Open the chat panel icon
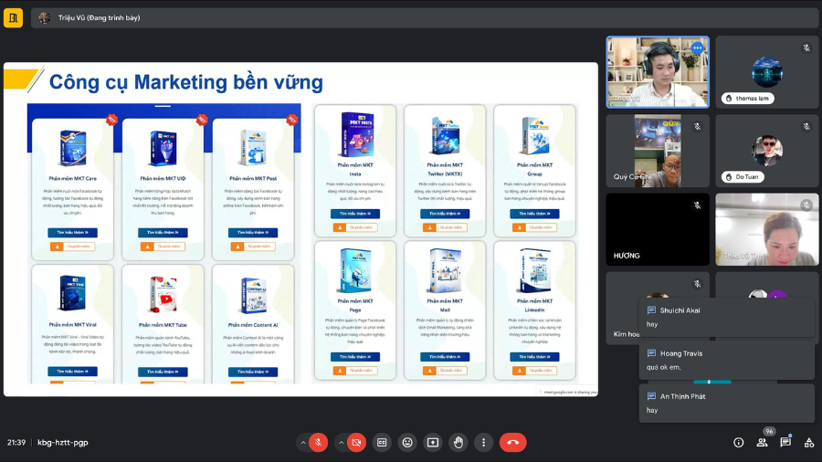The image size is (822, 462). (785, 442)
